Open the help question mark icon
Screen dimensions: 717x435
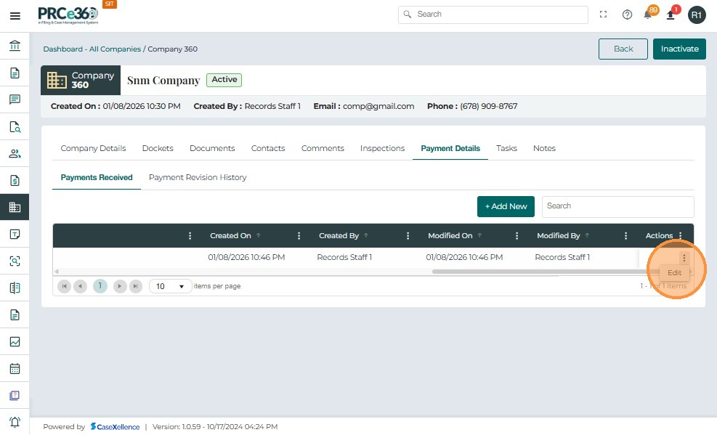click(x=627, y=15)
